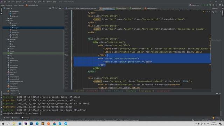Open Google Chrome from the taskbar
The image size is (224, 126).
[x=54, y=124]
